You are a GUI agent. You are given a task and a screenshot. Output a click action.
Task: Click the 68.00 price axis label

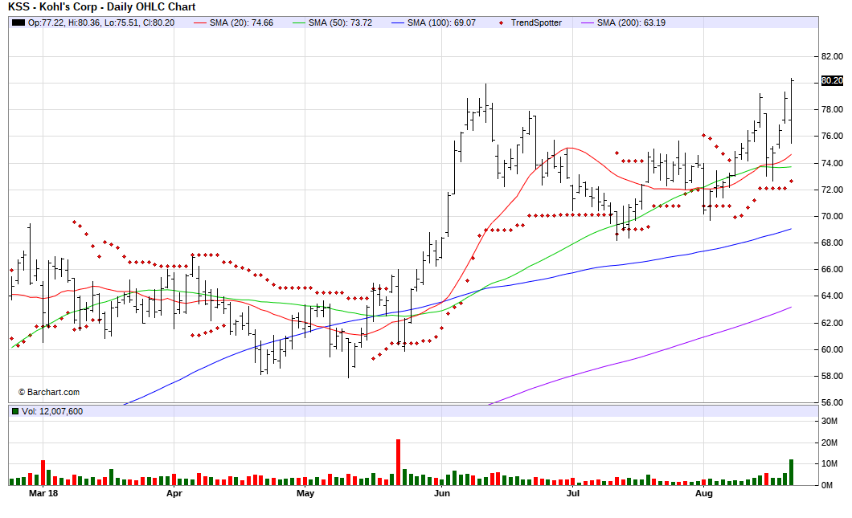(832, 243)
